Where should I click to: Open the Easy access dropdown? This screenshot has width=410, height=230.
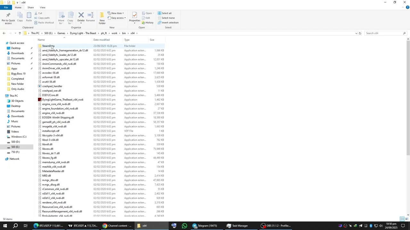pos(117,18)
